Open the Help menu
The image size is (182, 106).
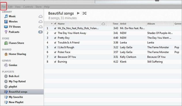tap(47, 7)
